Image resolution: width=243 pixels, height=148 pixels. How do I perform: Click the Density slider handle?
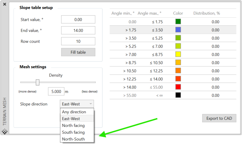[37, 82]
